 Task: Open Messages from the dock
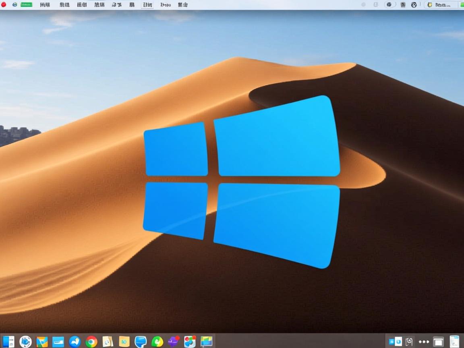[x=140, y=342]
